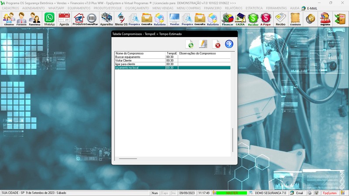This screenshot has width=349, height=196.
Task: Click the blue arrow exit icon
Action: click(x=229, y=44)
